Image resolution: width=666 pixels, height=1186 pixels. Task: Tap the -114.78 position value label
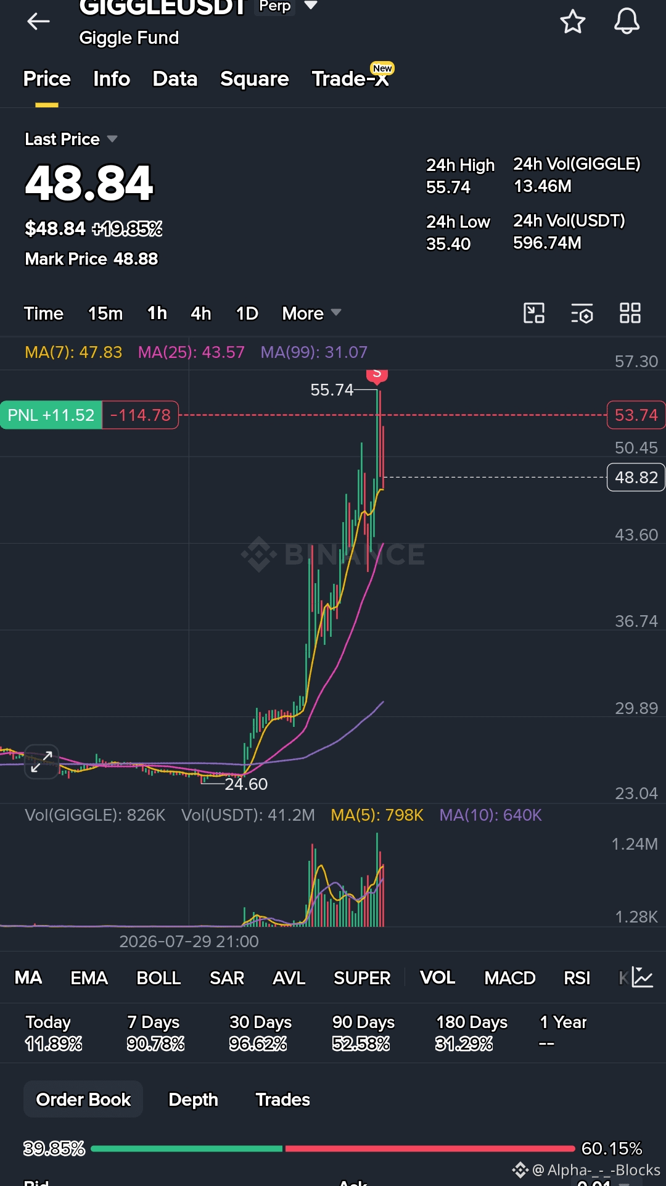141,415
